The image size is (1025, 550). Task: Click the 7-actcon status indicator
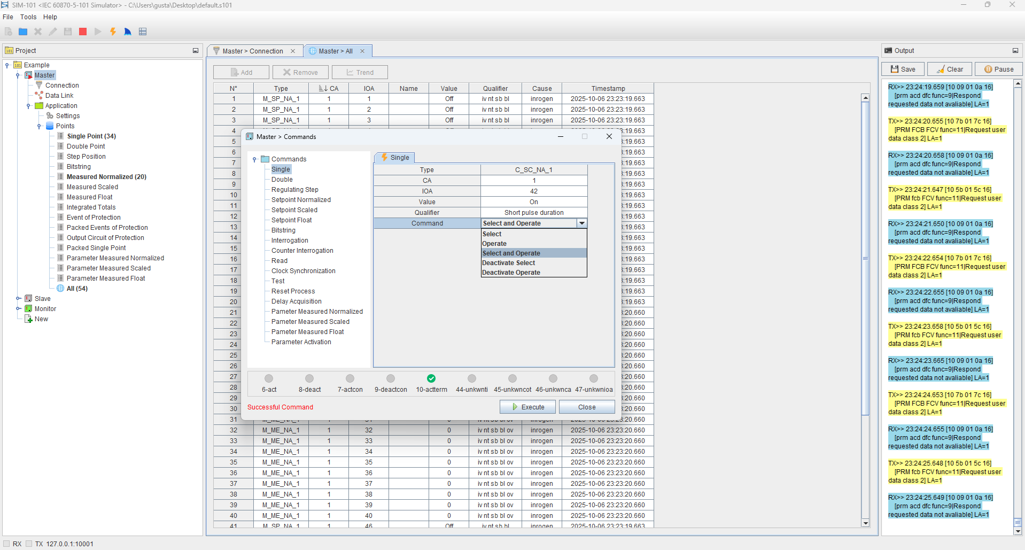[x=350, y=378]
